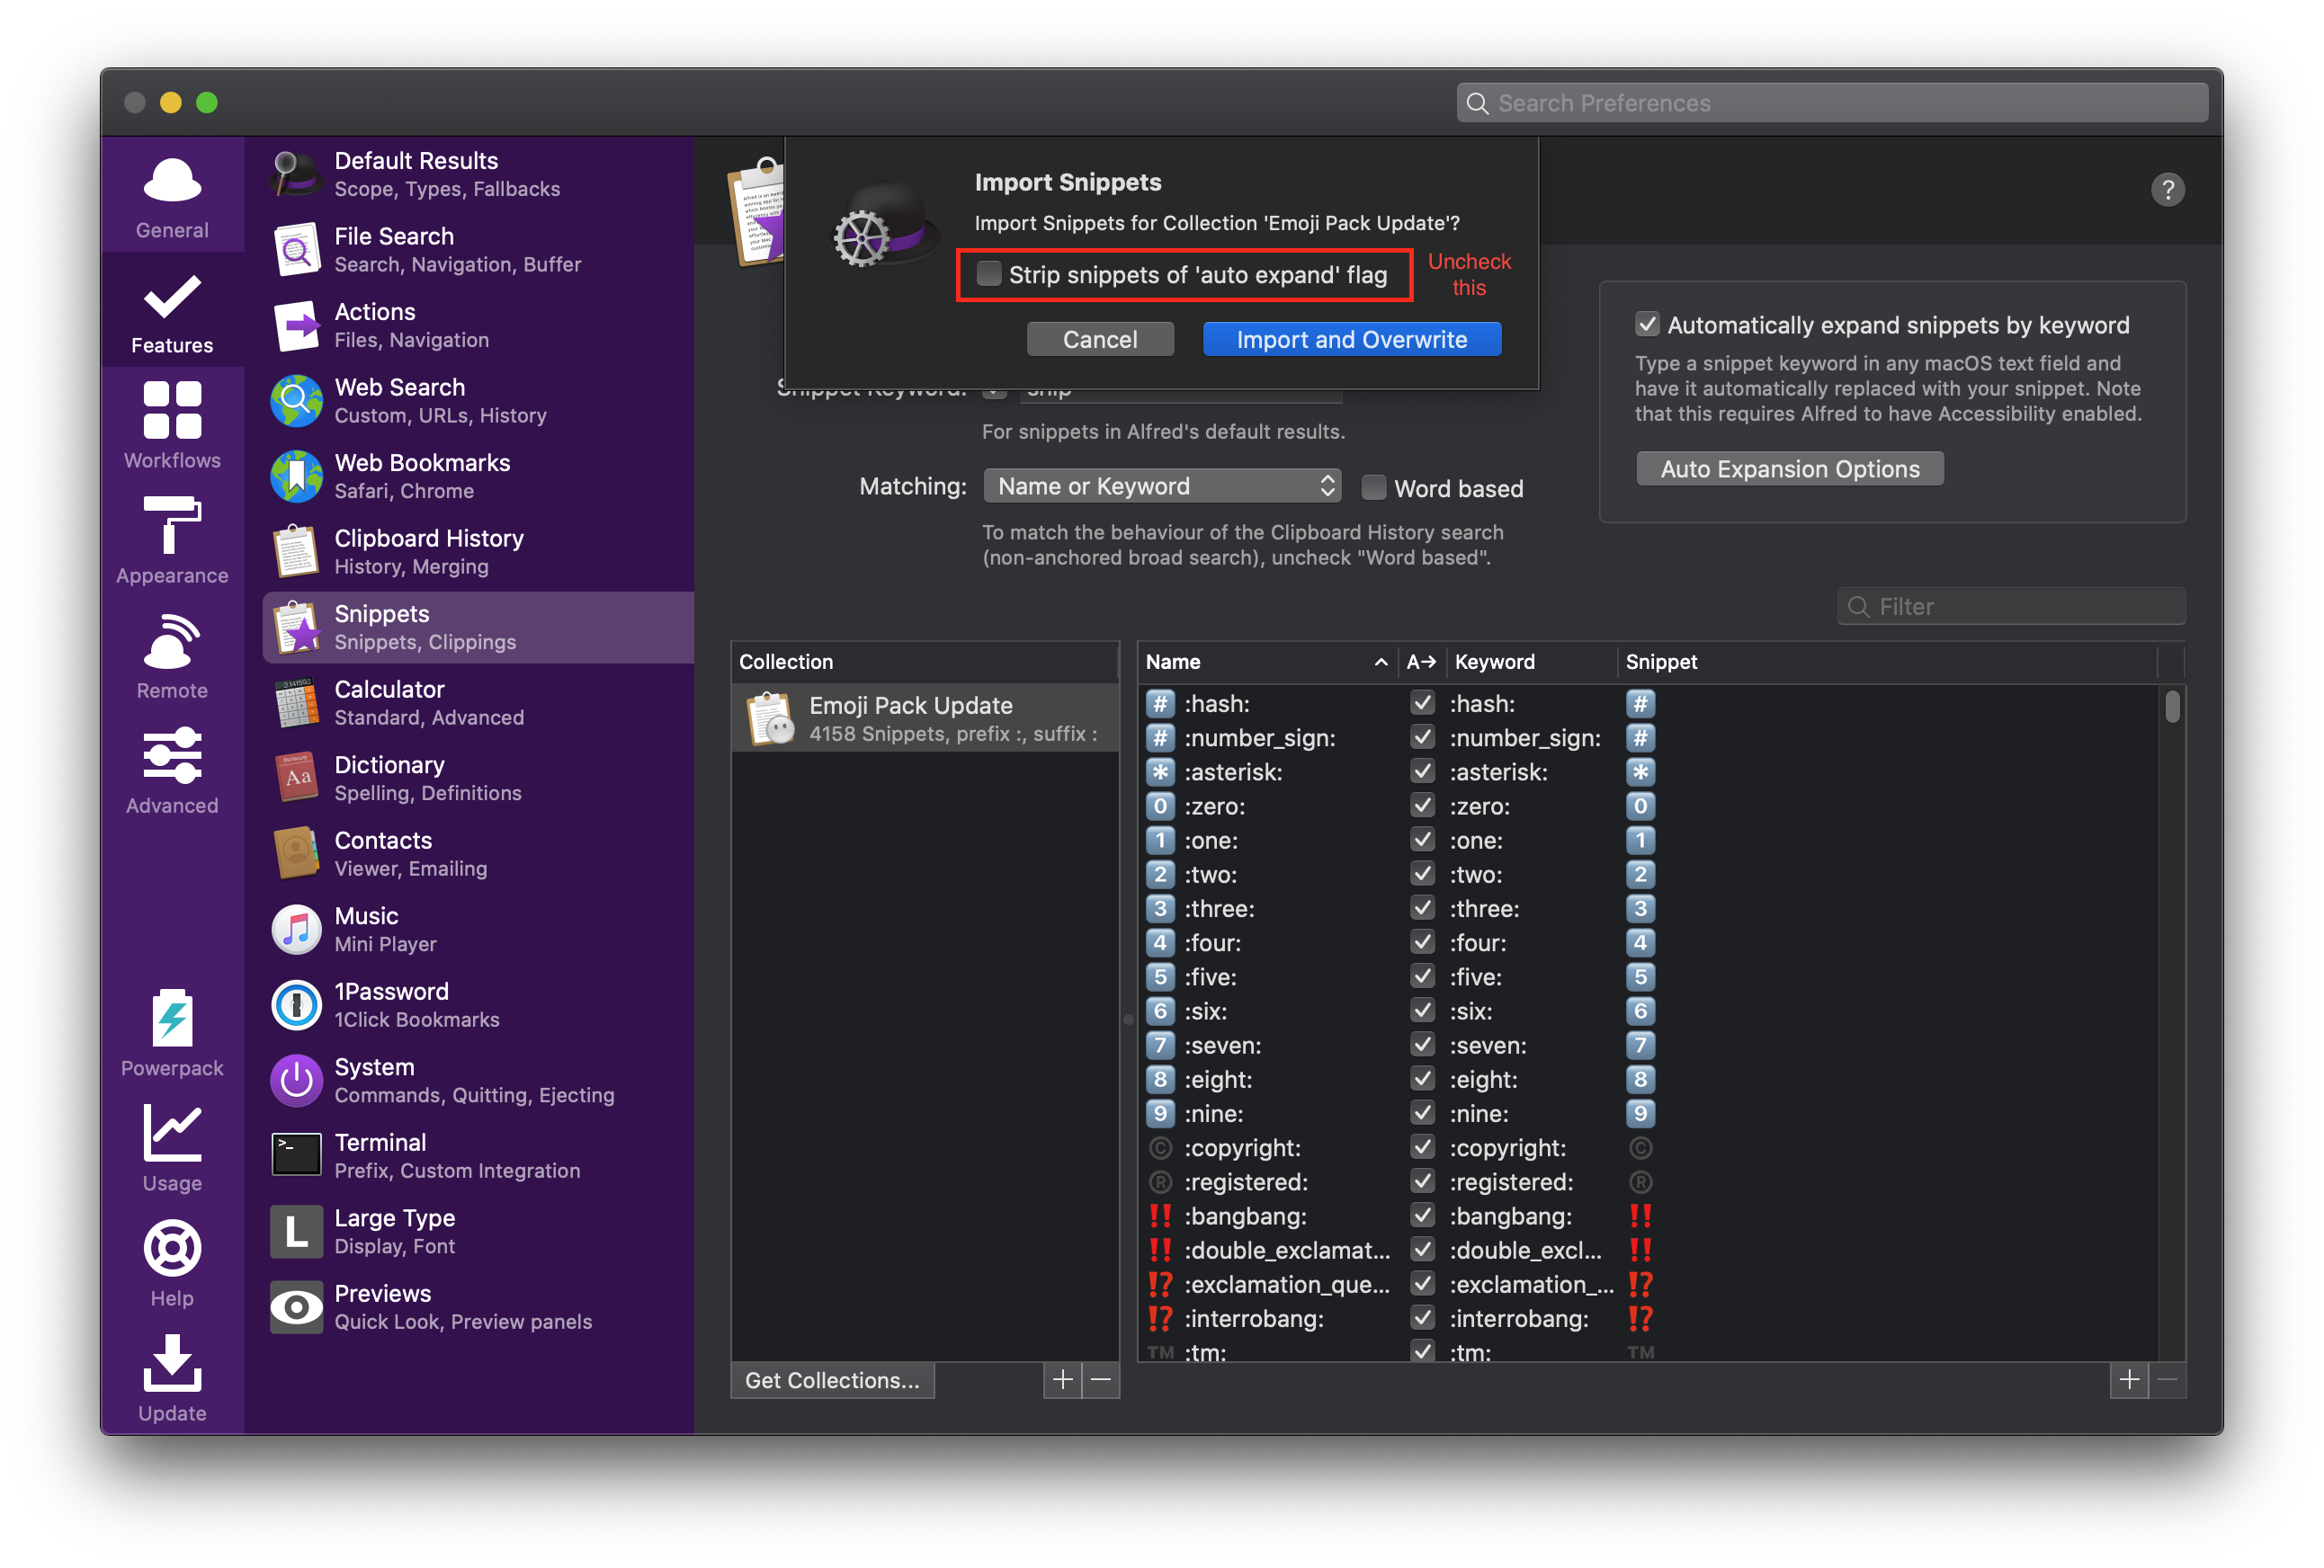Click the Help lifebuoy icon
This screenshot has width=2324, height=1568.
pos(172,1249)
